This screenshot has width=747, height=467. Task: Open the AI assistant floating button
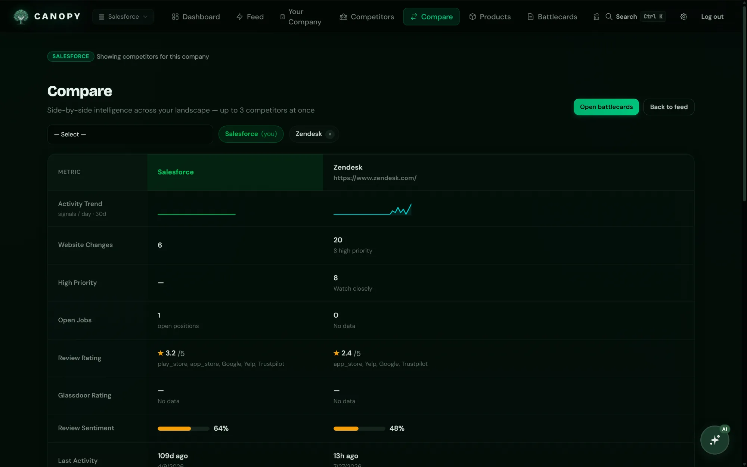click(x=715, y=440)
